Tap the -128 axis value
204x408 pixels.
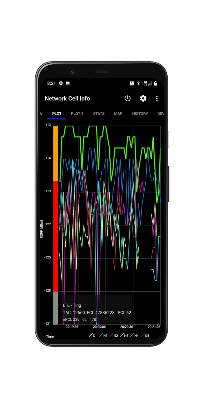(47, 290)
